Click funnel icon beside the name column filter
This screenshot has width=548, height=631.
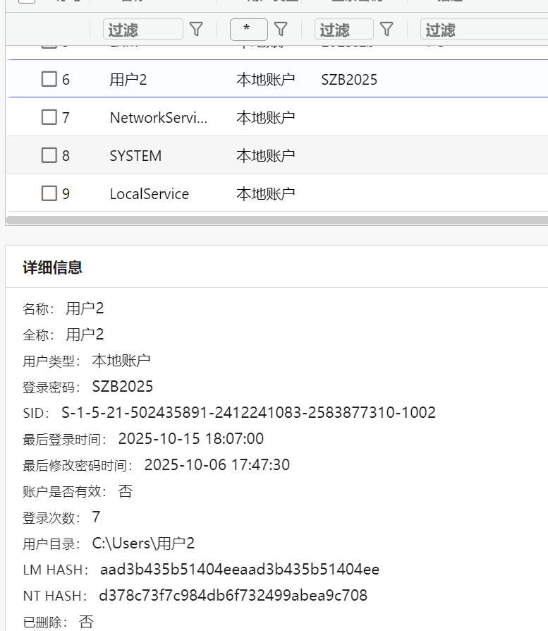point(196,29)
